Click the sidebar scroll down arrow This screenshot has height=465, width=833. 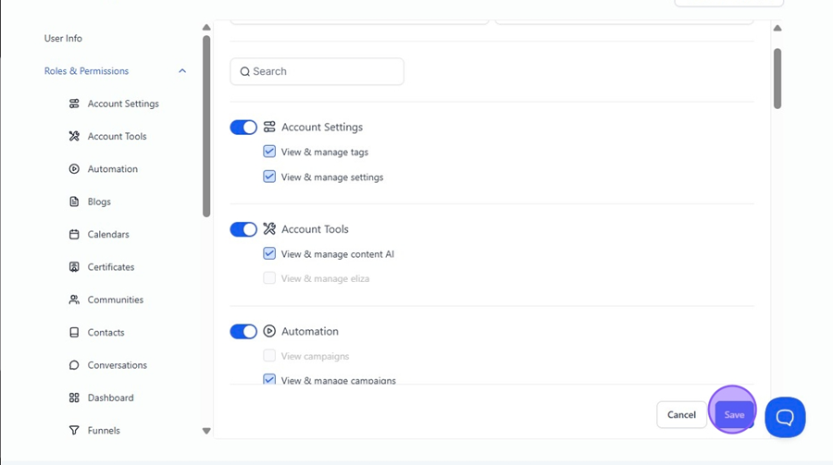[x=206, y=431]
